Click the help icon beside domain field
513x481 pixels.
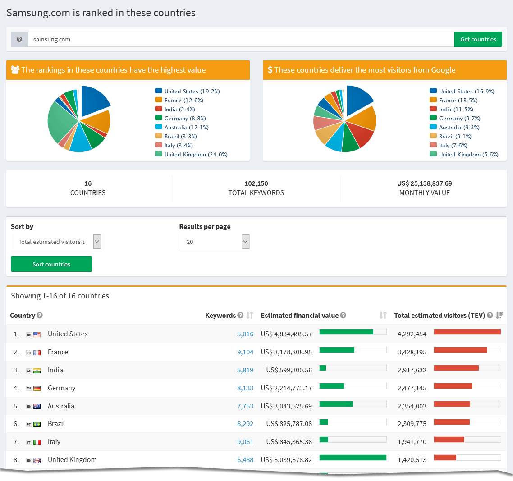click(19, 39)
